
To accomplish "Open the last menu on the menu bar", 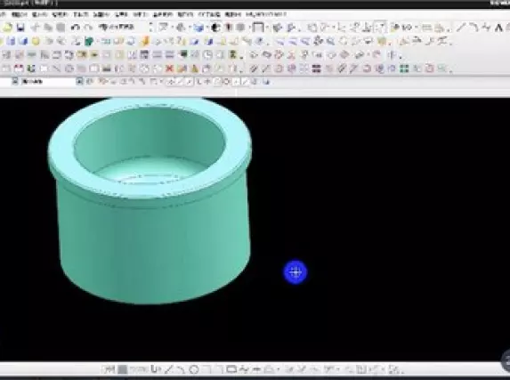I will (x=266, y=14).
